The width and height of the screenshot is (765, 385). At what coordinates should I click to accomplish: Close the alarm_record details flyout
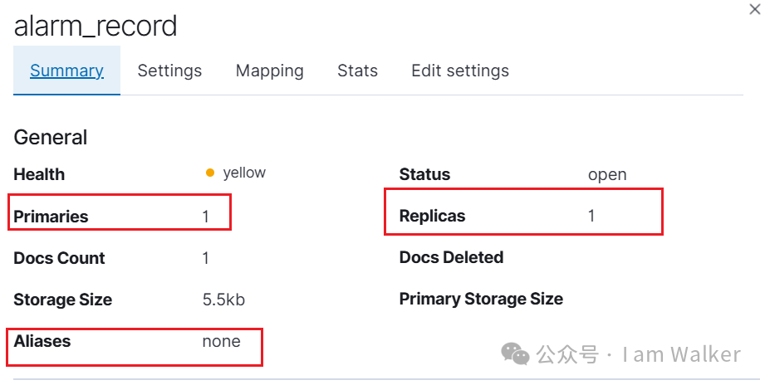(x=753, y=7)
